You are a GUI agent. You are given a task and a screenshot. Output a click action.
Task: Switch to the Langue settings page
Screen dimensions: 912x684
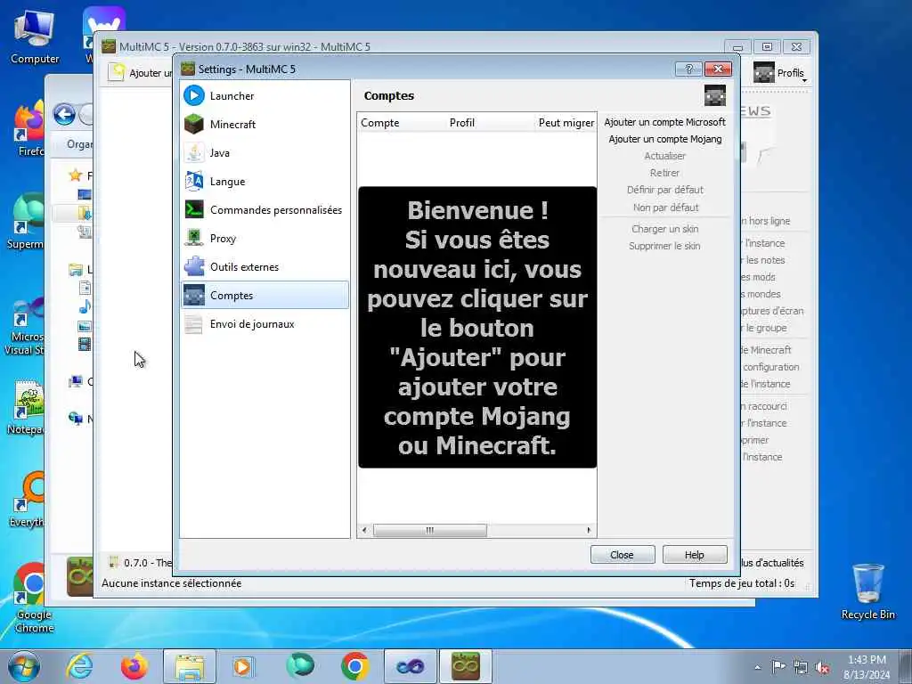click(x=265, y=181)
